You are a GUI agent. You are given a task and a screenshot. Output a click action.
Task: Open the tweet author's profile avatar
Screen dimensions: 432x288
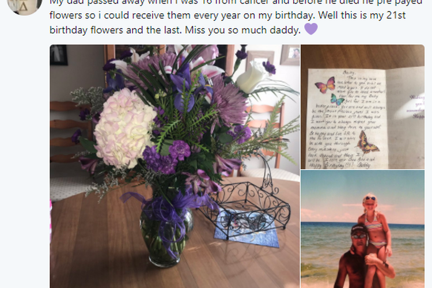point(25,6)
